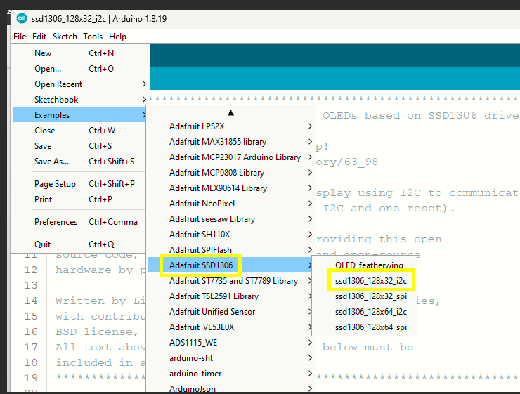Screen dimensions: 520x394
Task: Select New from the File menu
Action: coord(43,53)
